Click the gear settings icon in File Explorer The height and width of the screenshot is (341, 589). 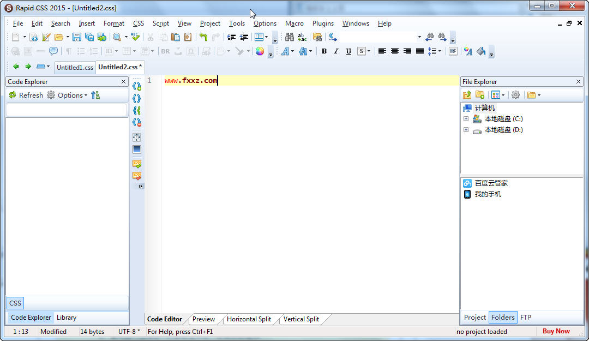(x=516, y=95)
